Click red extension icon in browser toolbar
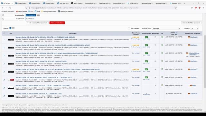The image size is (206, 116). [x=196, y=8]
